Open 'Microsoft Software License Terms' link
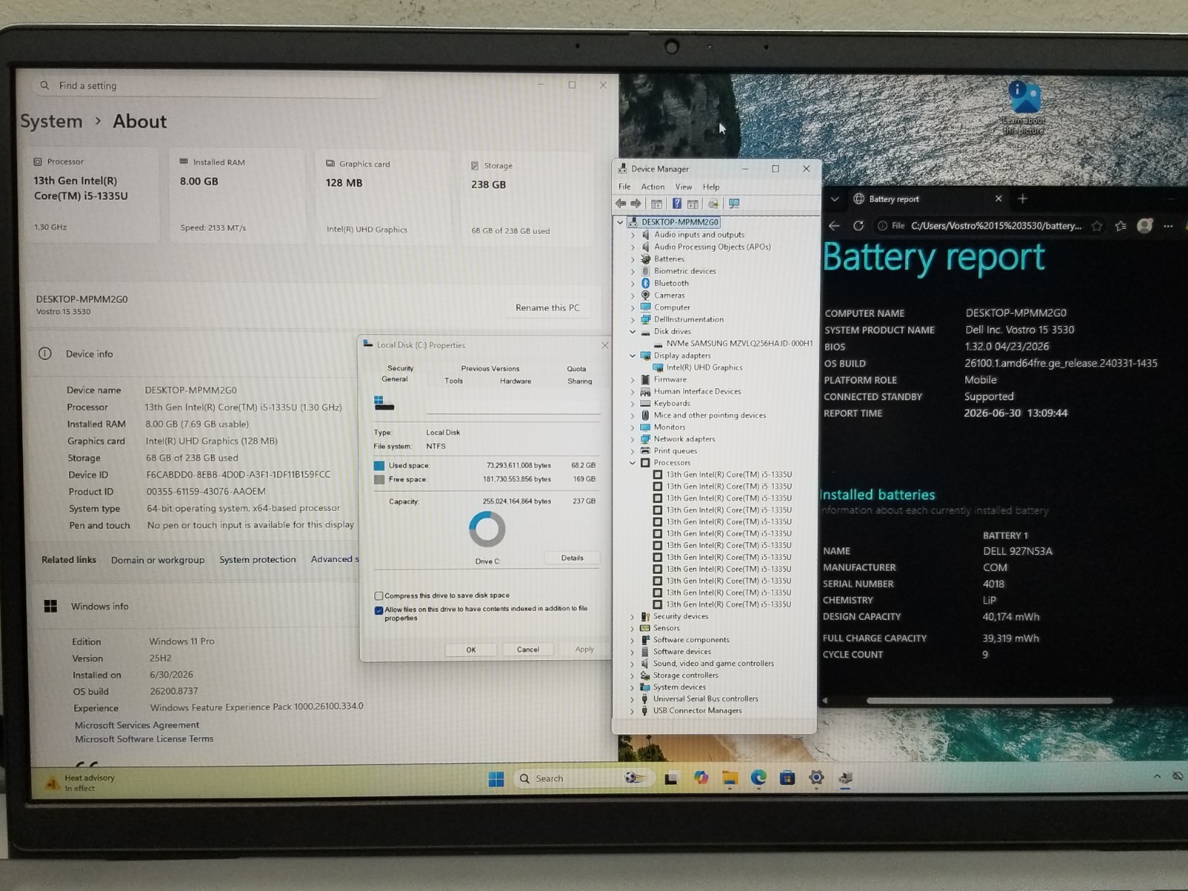 click(x=144, y=739)
